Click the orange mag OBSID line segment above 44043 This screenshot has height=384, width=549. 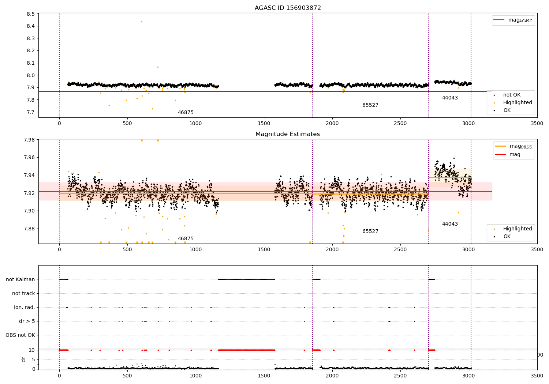tap(450, 178)
